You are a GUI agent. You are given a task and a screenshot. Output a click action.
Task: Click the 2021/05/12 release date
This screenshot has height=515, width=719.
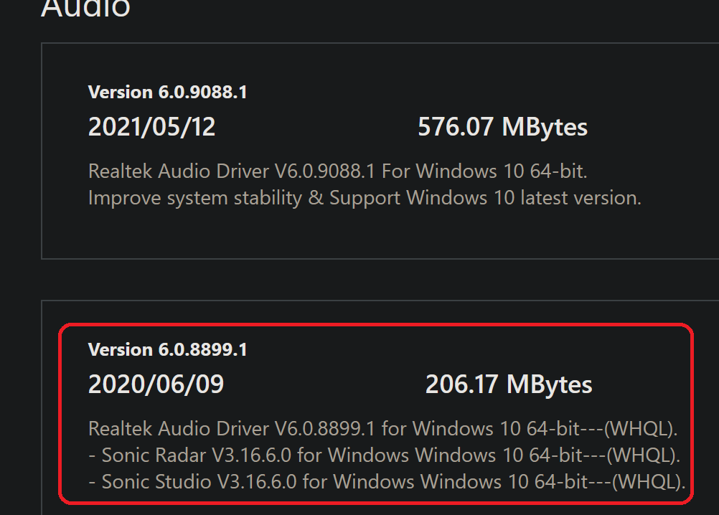(x=152, y=127)
